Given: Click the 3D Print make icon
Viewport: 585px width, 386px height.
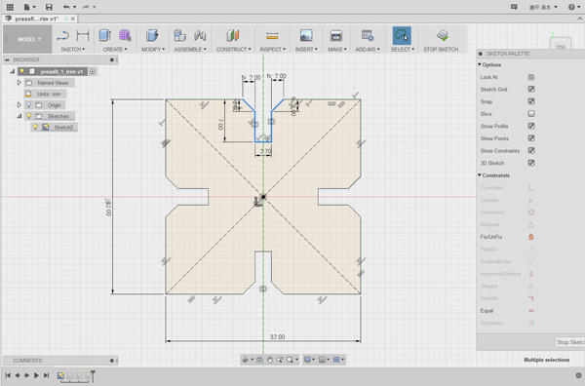Looking at the screenshot, I should [x=336, y=36].
